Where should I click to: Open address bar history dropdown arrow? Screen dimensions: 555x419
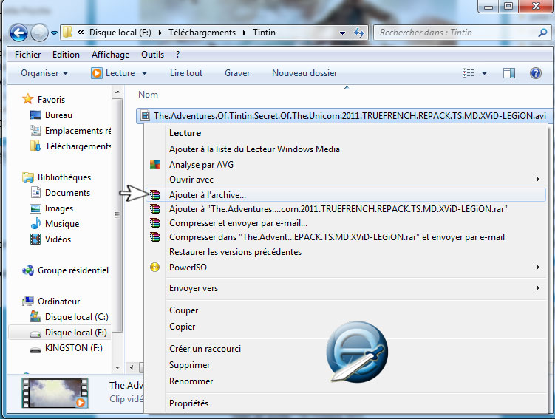coord(342,33)
